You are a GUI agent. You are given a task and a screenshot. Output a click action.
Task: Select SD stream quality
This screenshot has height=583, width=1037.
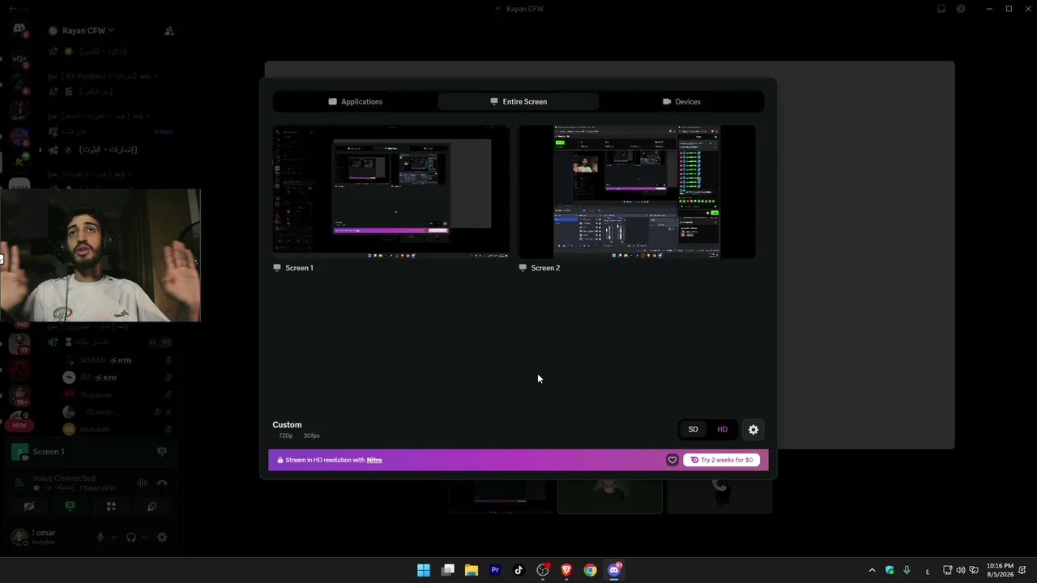tap(693, 429)
